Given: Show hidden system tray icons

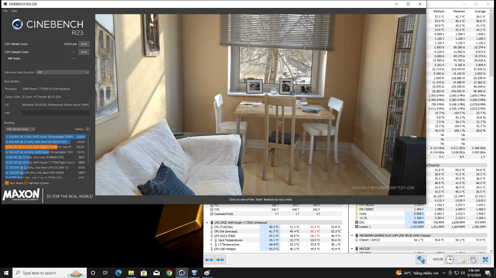Looking at the screenshot, I should [444, 273].
